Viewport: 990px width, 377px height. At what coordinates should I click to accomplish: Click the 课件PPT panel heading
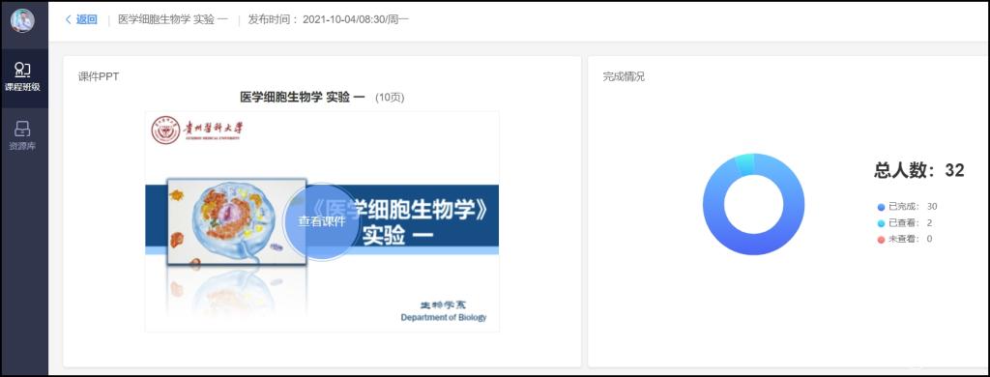tap(99, 76)
